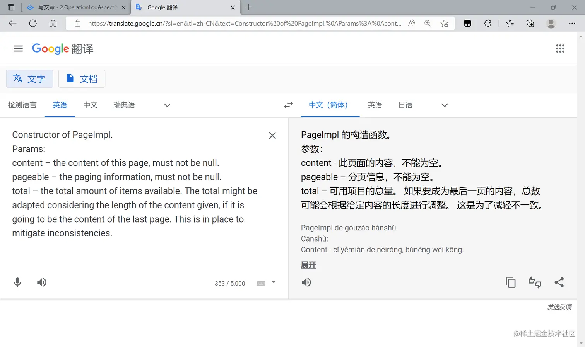Open the Favorites list
Viewport: 585px width, 347px height.
pos(510,23)
